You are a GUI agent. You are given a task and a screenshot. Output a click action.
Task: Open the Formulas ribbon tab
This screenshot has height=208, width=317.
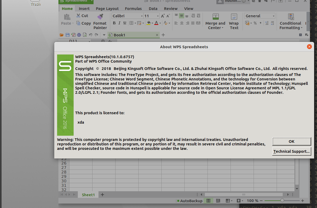point(133,9)
